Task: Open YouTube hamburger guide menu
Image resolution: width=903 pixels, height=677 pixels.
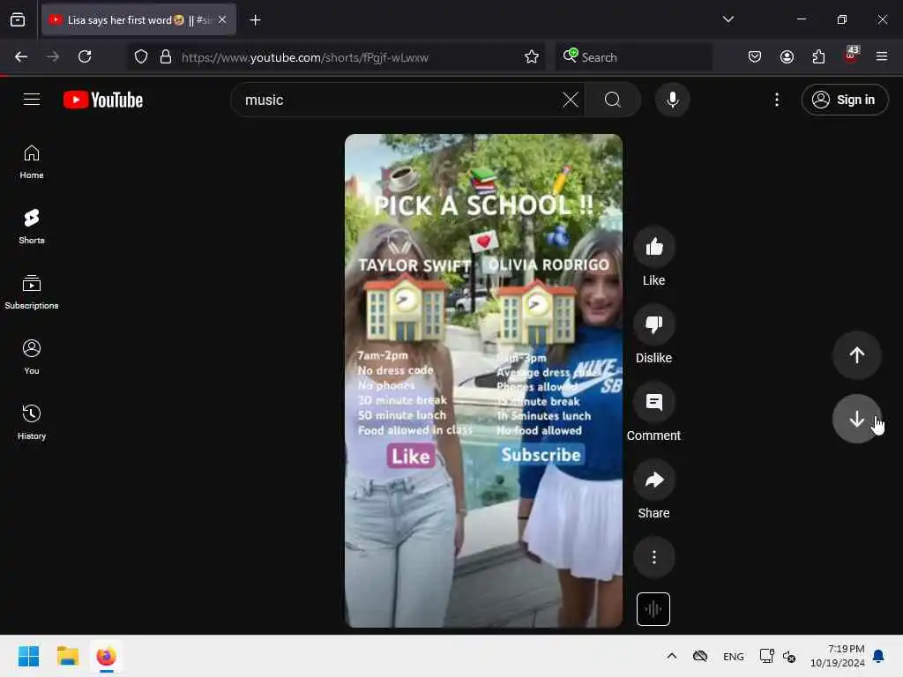Action: 32,100
